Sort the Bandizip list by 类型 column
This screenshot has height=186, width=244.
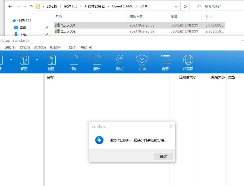pyautogui.click(x=231, y=77)
